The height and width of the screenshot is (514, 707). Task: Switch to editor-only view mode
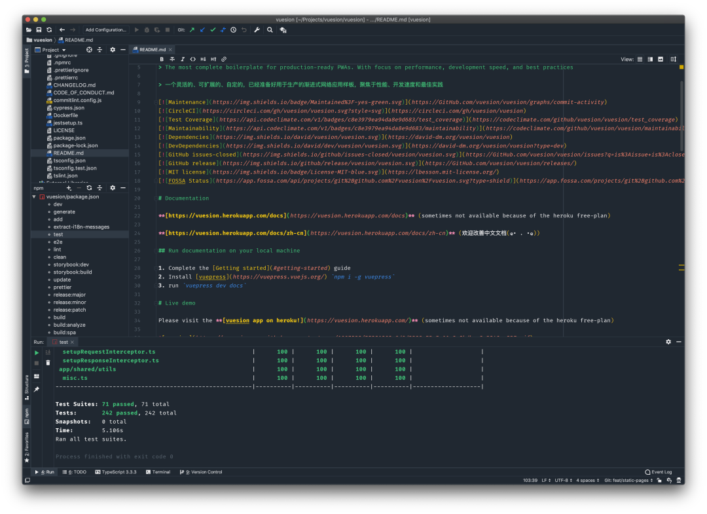[x=640, y=59]
